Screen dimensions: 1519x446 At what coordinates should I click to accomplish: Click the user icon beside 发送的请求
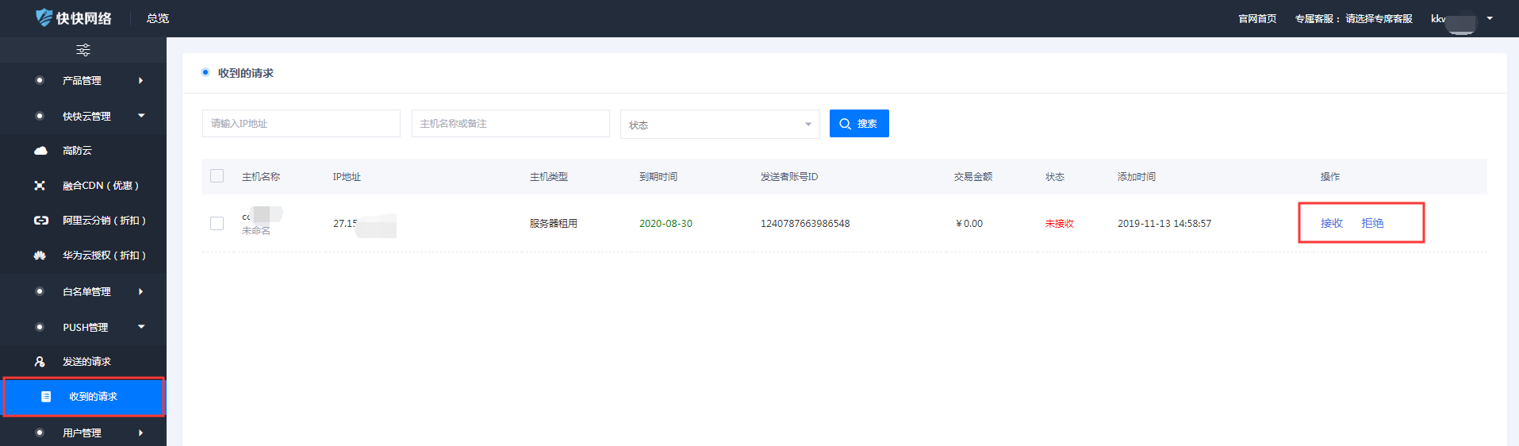[x=40, y=362]
